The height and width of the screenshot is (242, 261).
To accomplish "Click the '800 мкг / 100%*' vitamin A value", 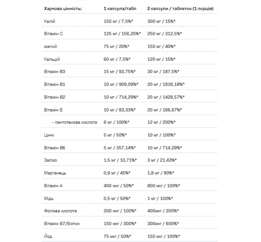I will tap(164, 186).
